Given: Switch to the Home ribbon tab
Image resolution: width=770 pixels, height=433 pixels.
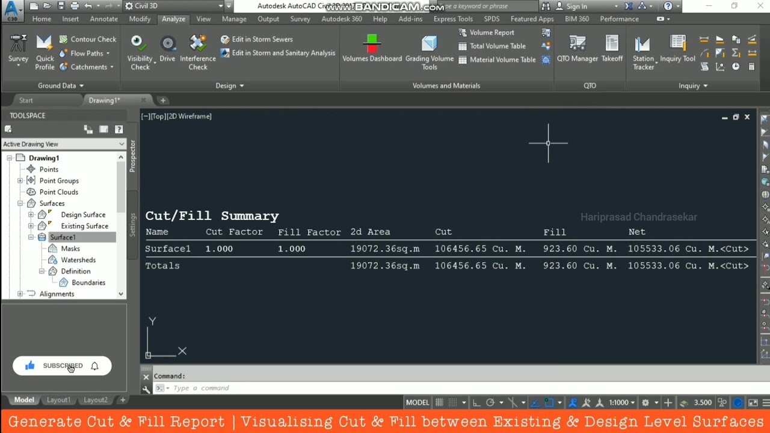Looking at the screenshot, I should [42, 19].
